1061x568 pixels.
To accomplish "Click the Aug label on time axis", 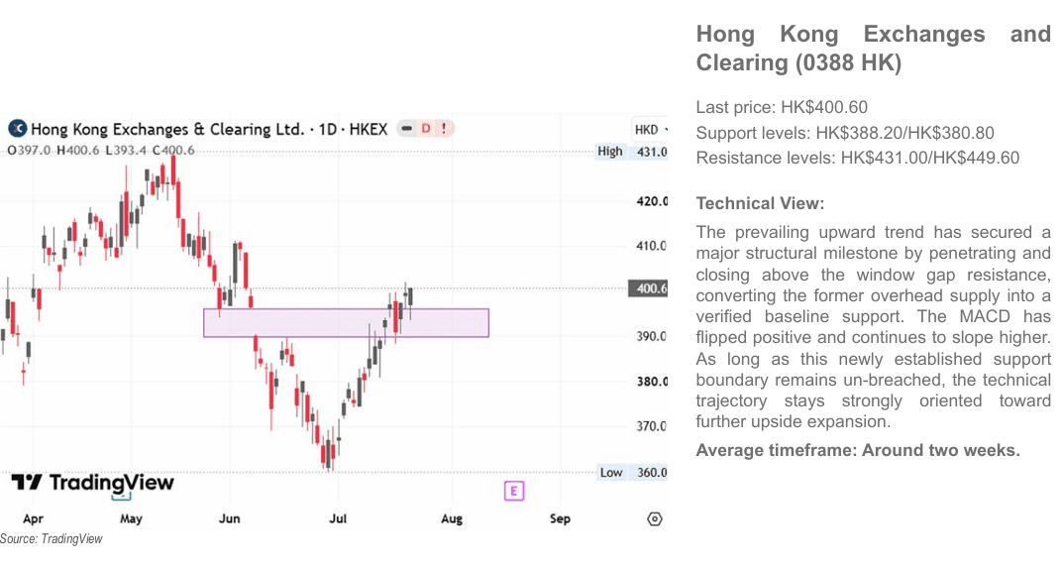I will click(452, 518).
